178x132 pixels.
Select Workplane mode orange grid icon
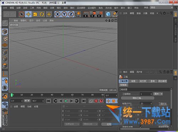5,45
